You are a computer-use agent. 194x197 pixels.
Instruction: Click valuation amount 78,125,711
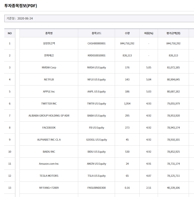coord(173,176)
